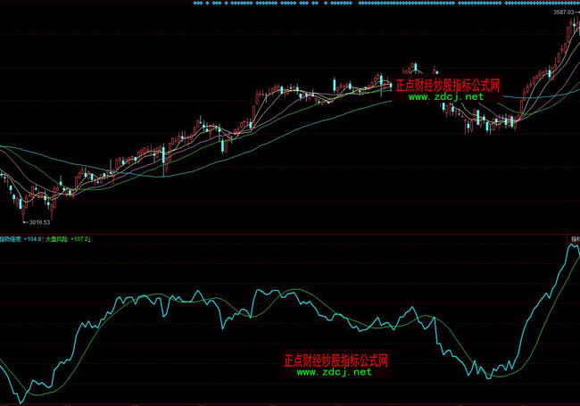Click the 3587.93 high price label
Image resolution: width=580 pixels, height=406 pixels.
point(559,12)
